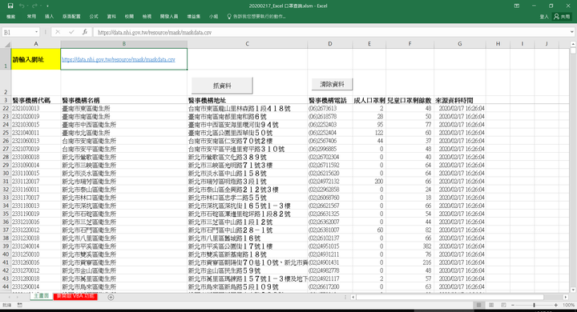Image resolution: width=577 pixels, height=312 pixels.
Task: Click the 共用 share person icon
Action: pyautogui.click(x=556, y=17)
